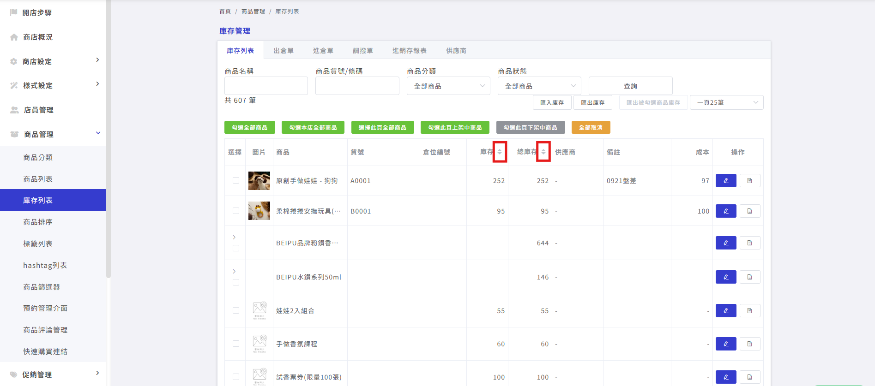
Task: Click the 匯入庫存 button
Action: click(x=552, y=102)
